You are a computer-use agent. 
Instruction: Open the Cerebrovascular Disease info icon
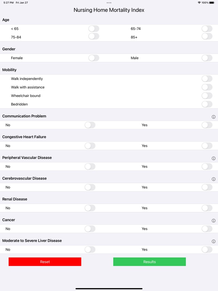[213, 179]
